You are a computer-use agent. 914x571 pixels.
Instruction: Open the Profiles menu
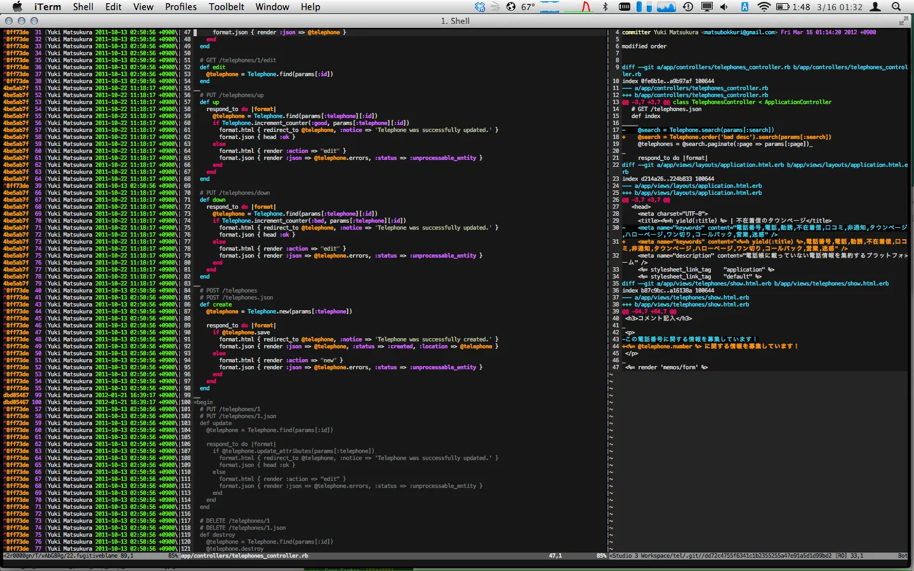(x=181, y=7)
